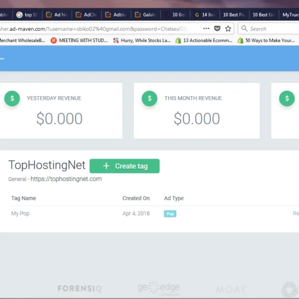
Task: Select the Pop ad type badge
Action: [x=170, y=214]
